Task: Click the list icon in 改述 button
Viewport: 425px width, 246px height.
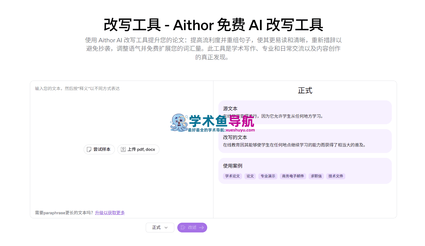Action: pos(183,228)
